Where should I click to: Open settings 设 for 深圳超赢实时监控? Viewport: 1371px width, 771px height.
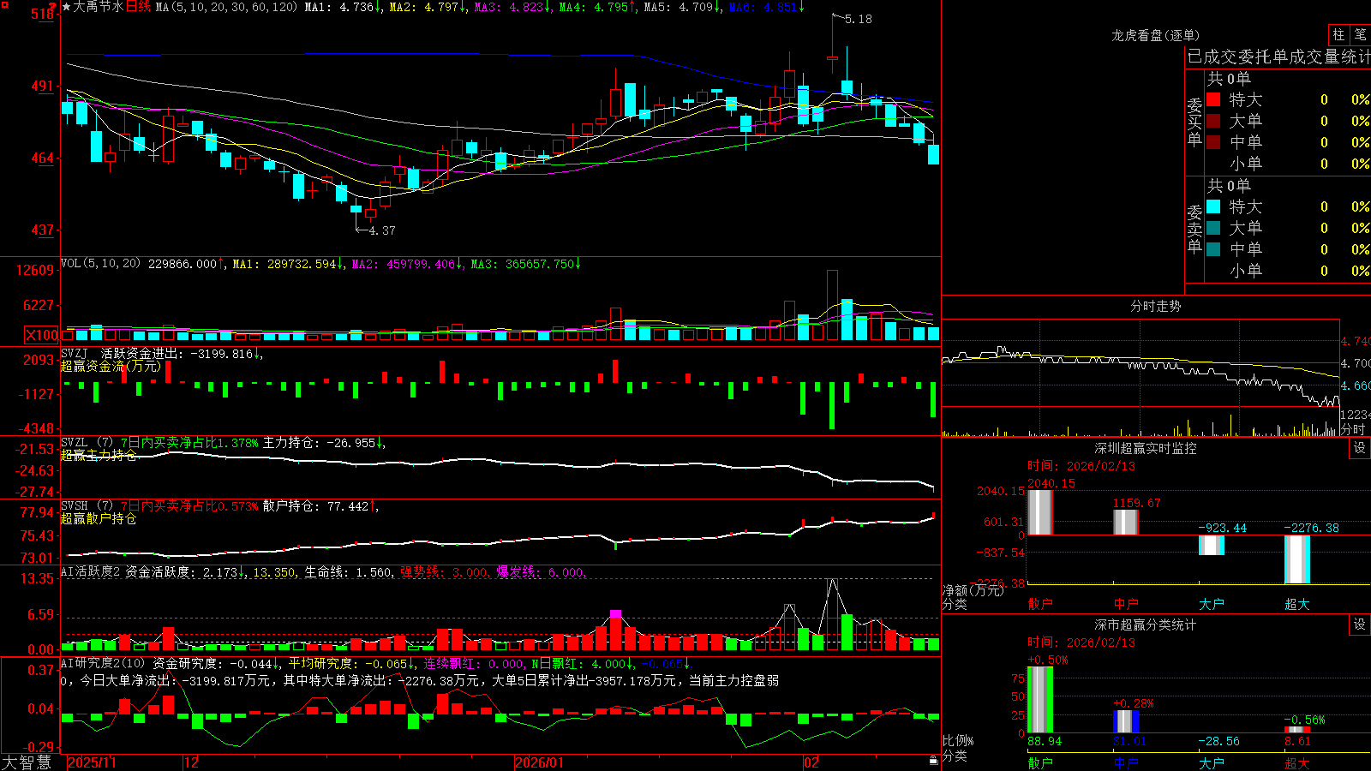click(1360, 448)
